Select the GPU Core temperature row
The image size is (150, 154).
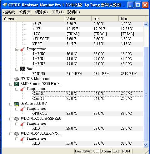click(87, 114)
